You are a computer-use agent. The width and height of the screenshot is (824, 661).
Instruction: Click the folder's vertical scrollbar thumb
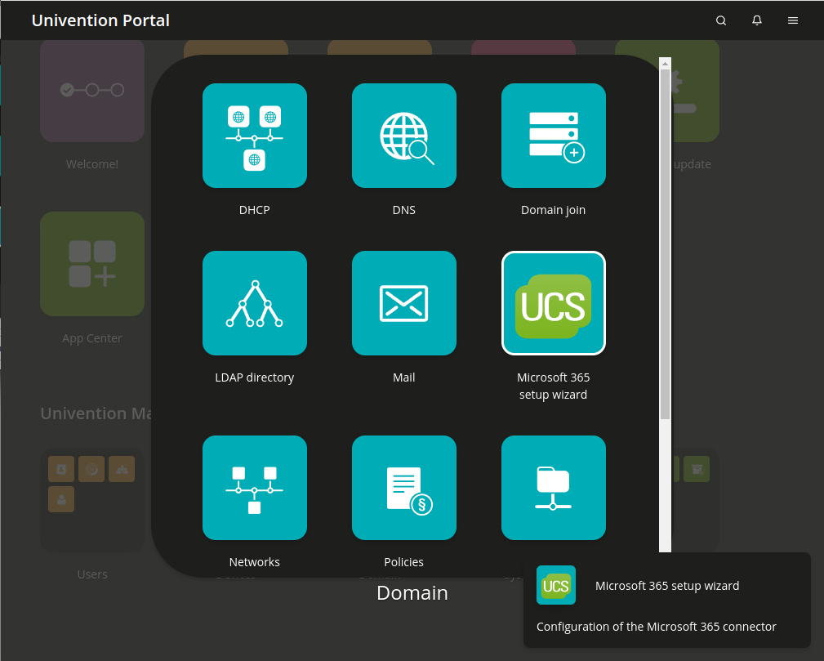[666, 244]
